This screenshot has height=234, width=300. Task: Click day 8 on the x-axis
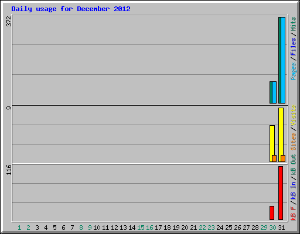tap(81, 228)
